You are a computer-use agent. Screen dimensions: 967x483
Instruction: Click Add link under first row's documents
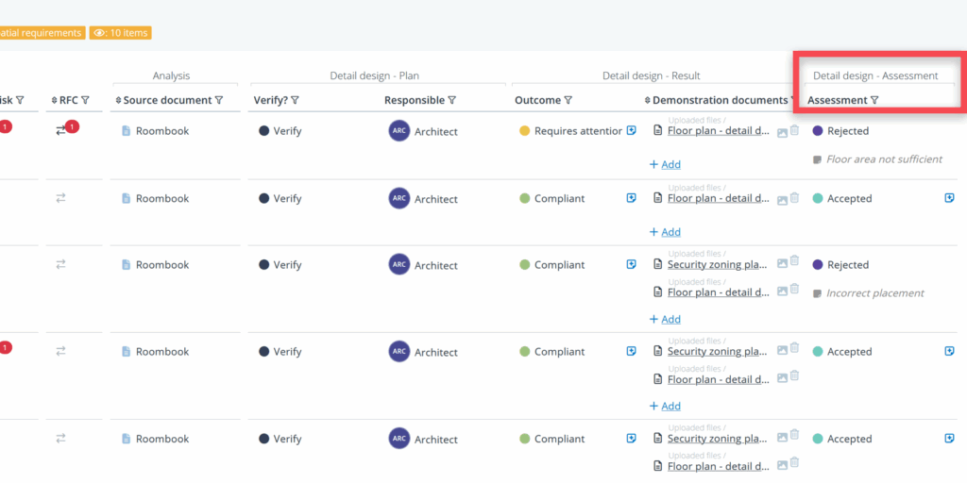(x=665, y=164)
